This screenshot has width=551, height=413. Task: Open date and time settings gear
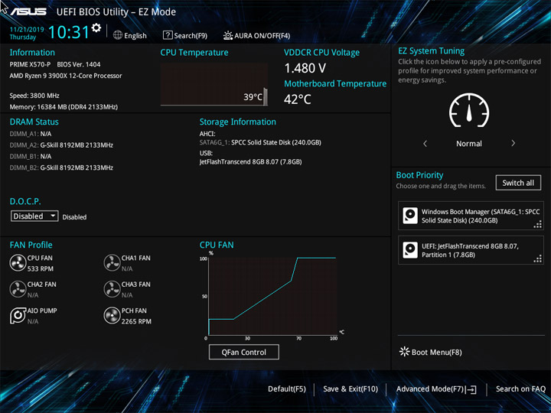96,28
